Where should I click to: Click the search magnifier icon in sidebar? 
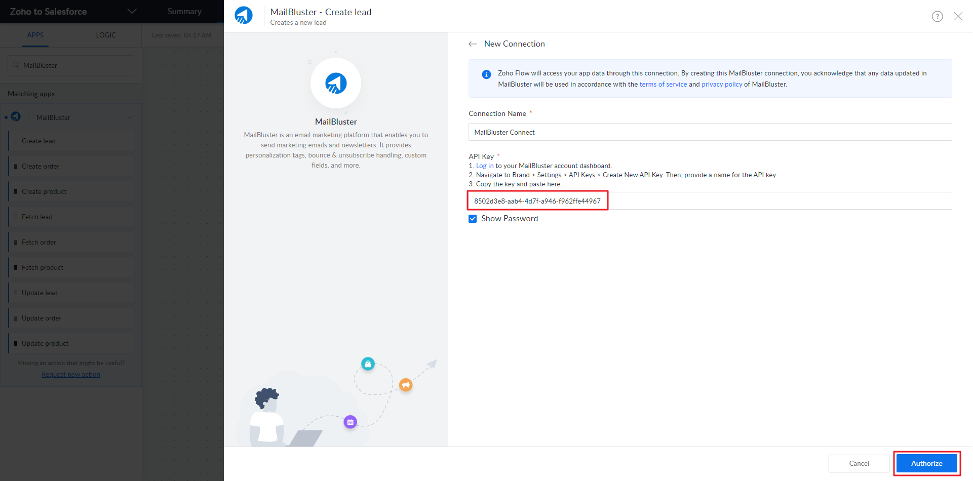(x=16, y=65)
